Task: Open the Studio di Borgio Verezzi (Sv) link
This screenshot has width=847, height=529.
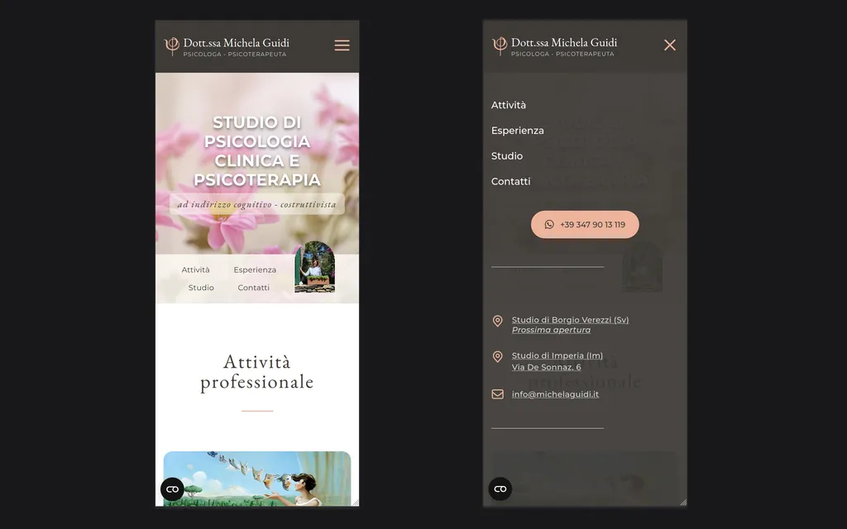Action: (570, 320)
